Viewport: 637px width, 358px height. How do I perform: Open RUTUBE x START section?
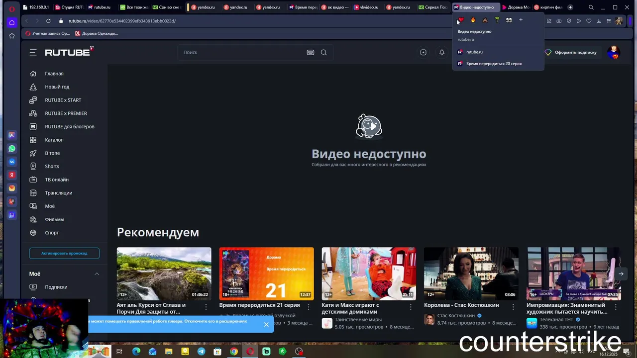click(x=64, y=100)
